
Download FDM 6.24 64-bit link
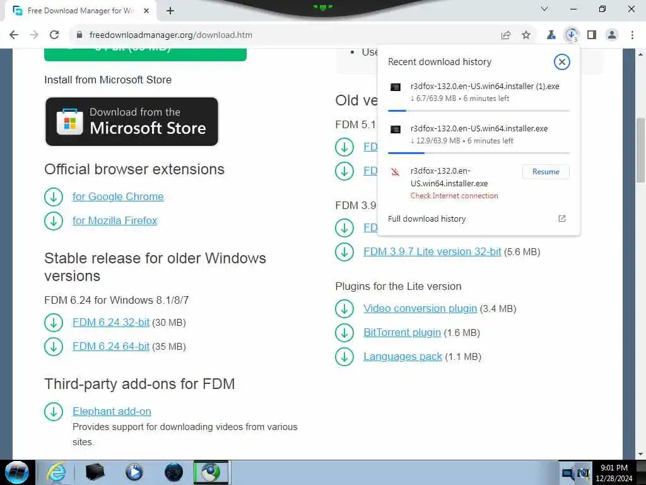pyautogui.click(x=111, y=347)
